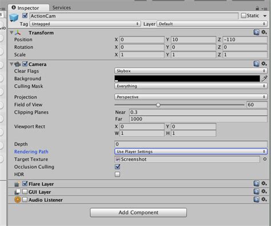Click the Target Texture Screenshot field

(187, 159)
